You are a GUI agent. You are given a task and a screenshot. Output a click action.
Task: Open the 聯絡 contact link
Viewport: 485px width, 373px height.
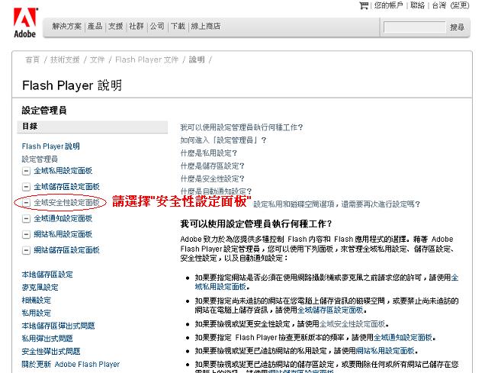(417, 5)
